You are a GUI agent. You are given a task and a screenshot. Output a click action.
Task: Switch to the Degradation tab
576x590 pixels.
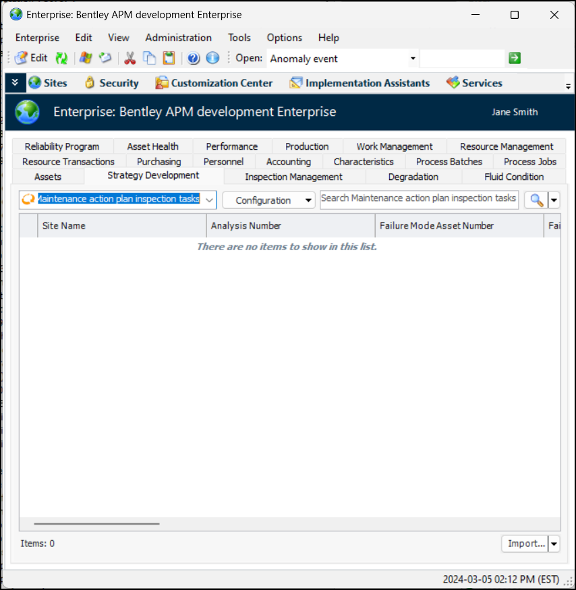pos(413,177)
